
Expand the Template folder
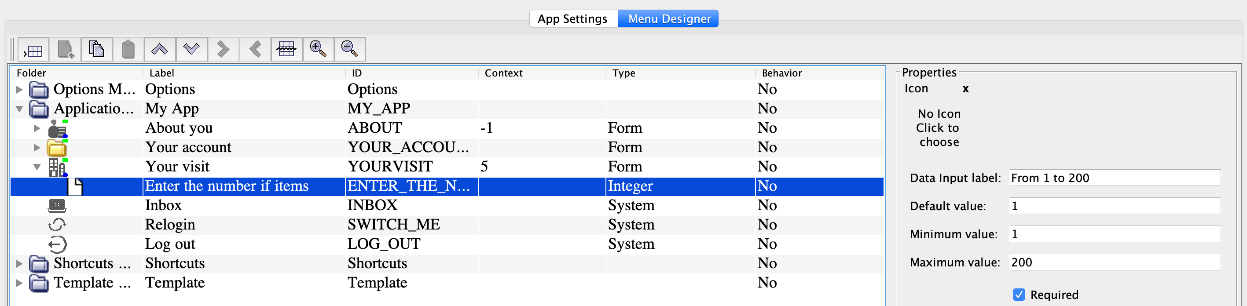pyautogui.click(x=19, y=283)
